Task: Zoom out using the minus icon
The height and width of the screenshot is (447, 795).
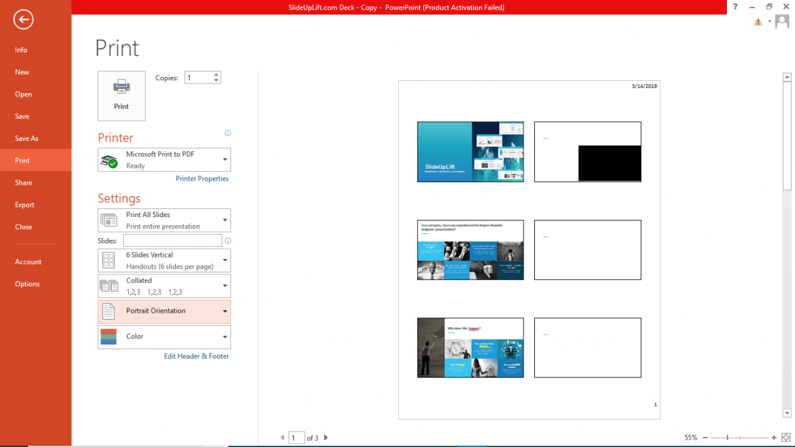Action: [x=706, y=437]
